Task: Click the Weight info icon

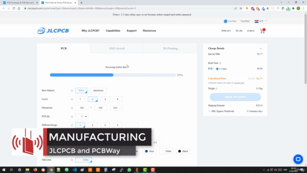Action: (x=216, y=88)
